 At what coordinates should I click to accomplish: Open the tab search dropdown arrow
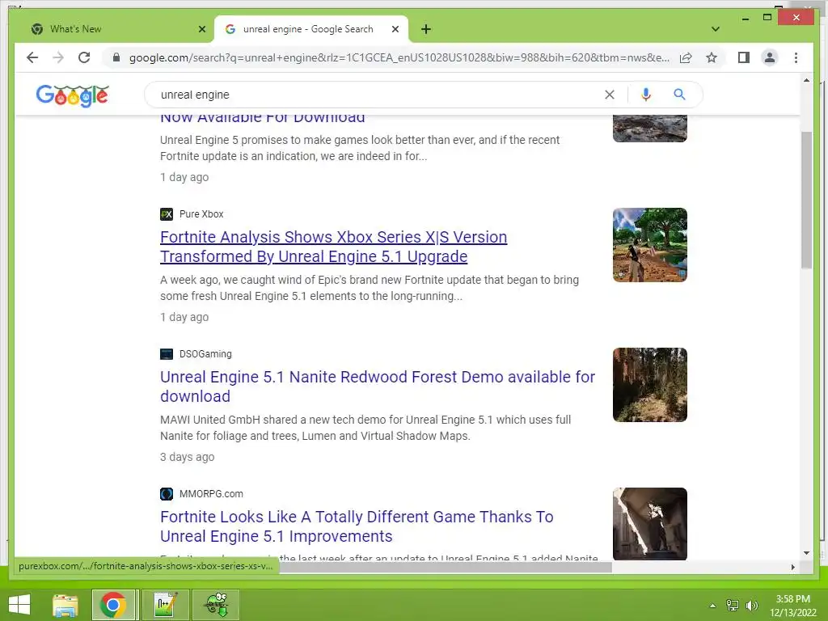(x=716, y=29)
